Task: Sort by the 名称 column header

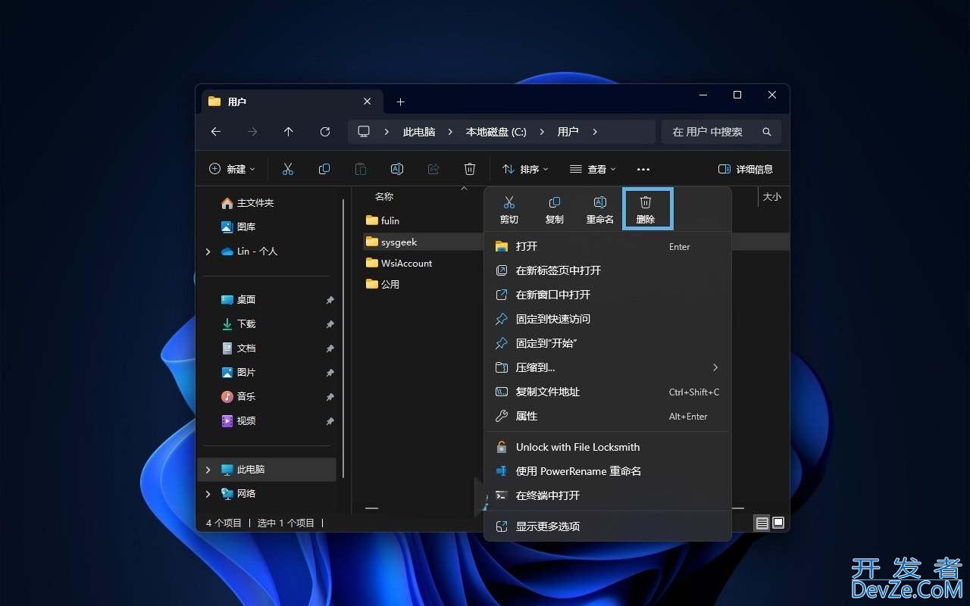Action: [x=384, y=196]
